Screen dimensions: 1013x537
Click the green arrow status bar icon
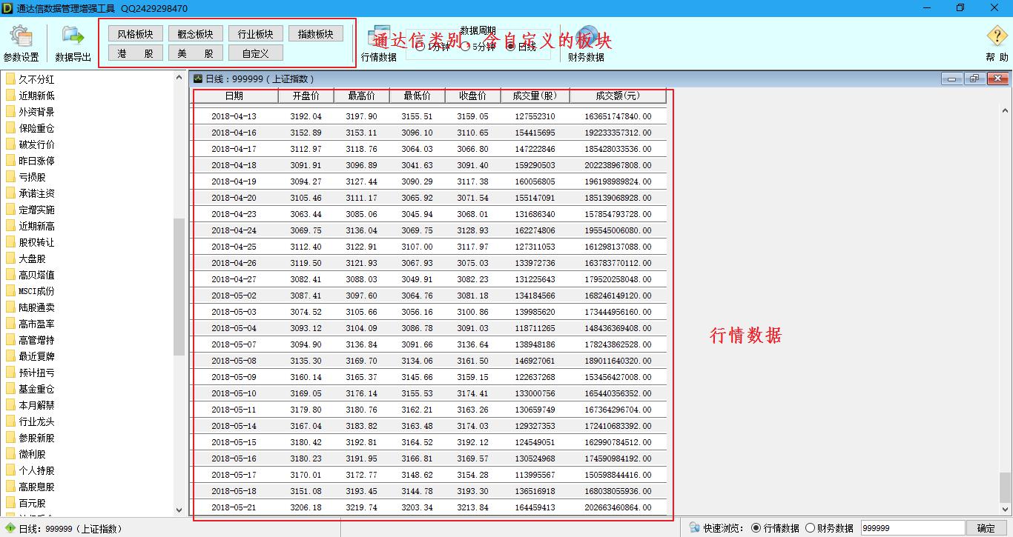point(10,528)
